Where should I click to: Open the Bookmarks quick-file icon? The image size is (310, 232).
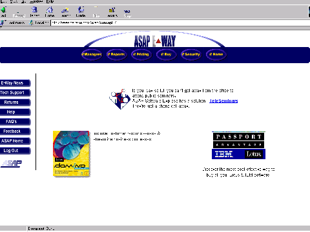[x=3, y=23]
